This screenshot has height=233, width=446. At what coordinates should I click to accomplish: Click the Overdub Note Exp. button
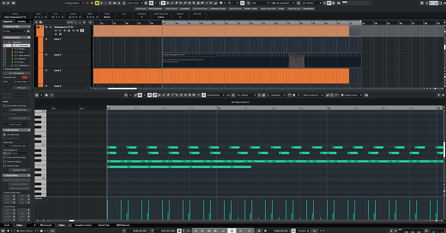(19, 110)
